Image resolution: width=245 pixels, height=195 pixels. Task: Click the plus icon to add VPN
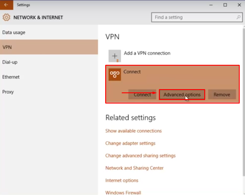point(115,56)
